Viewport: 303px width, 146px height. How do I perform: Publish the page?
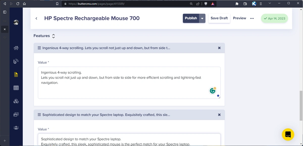click(191, 18)
